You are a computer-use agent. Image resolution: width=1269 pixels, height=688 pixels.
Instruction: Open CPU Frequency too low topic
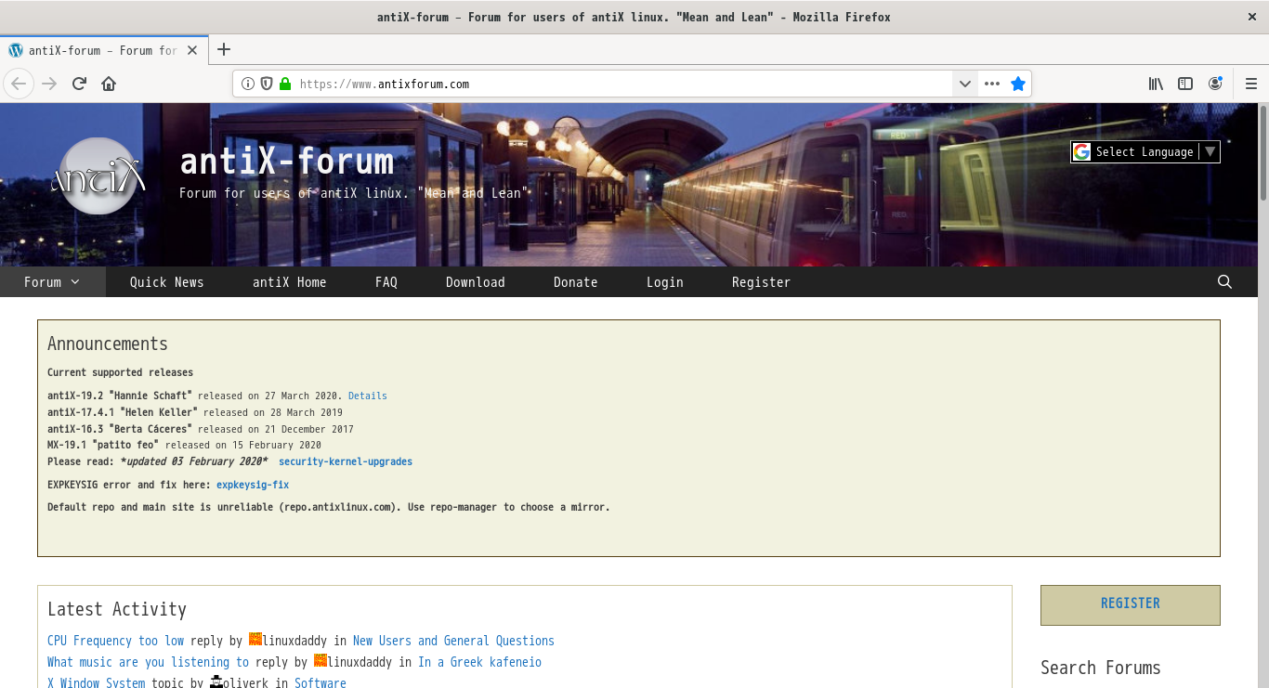pyautogui.click(x=116, y=641)
